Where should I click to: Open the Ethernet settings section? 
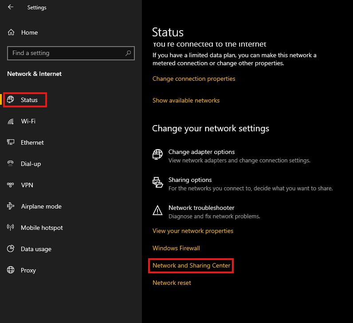pos(32,142)
